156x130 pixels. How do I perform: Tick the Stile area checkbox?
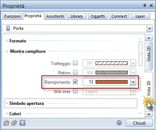(x=75, y=91)
